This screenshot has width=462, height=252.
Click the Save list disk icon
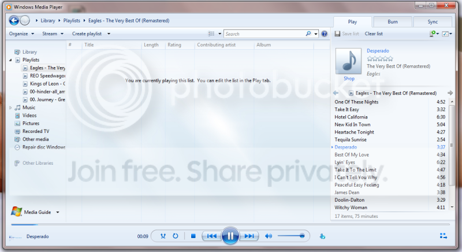coord(337,34)
